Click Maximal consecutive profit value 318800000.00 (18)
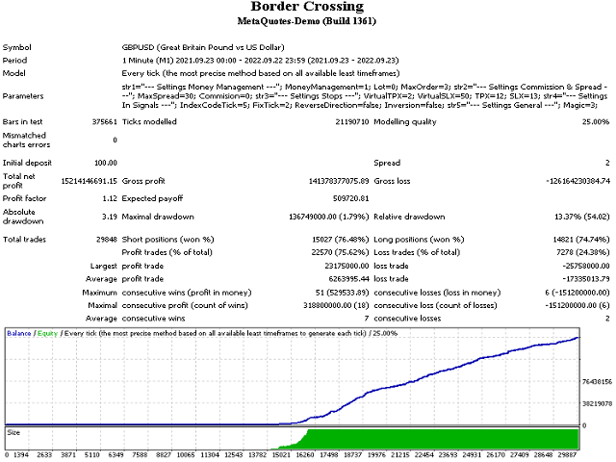This screenshot has width=616, height=462. coord(336,305)
